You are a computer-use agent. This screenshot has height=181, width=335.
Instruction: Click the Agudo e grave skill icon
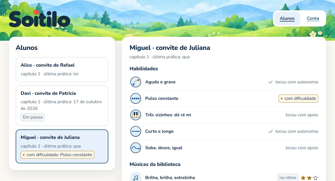click(136, 82)
